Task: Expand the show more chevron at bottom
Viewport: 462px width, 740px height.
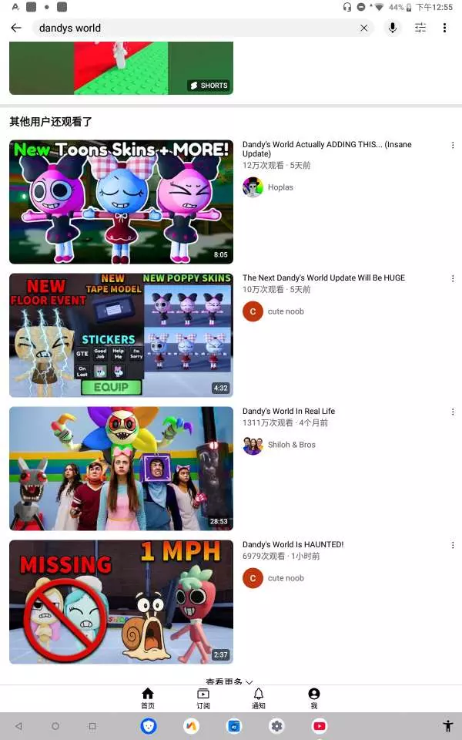Action: tap(249, 681)
